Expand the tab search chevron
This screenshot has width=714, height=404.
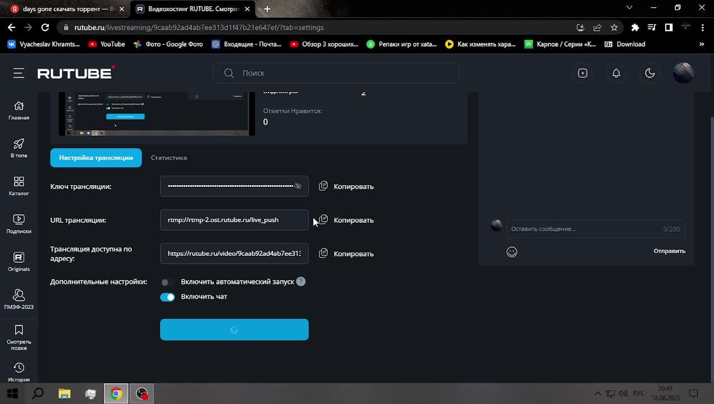click(x=629, y=8)
